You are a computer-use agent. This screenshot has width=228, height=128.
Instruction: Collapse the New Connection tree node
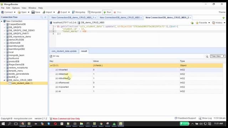pyautogui.click(x=1, y=21)
